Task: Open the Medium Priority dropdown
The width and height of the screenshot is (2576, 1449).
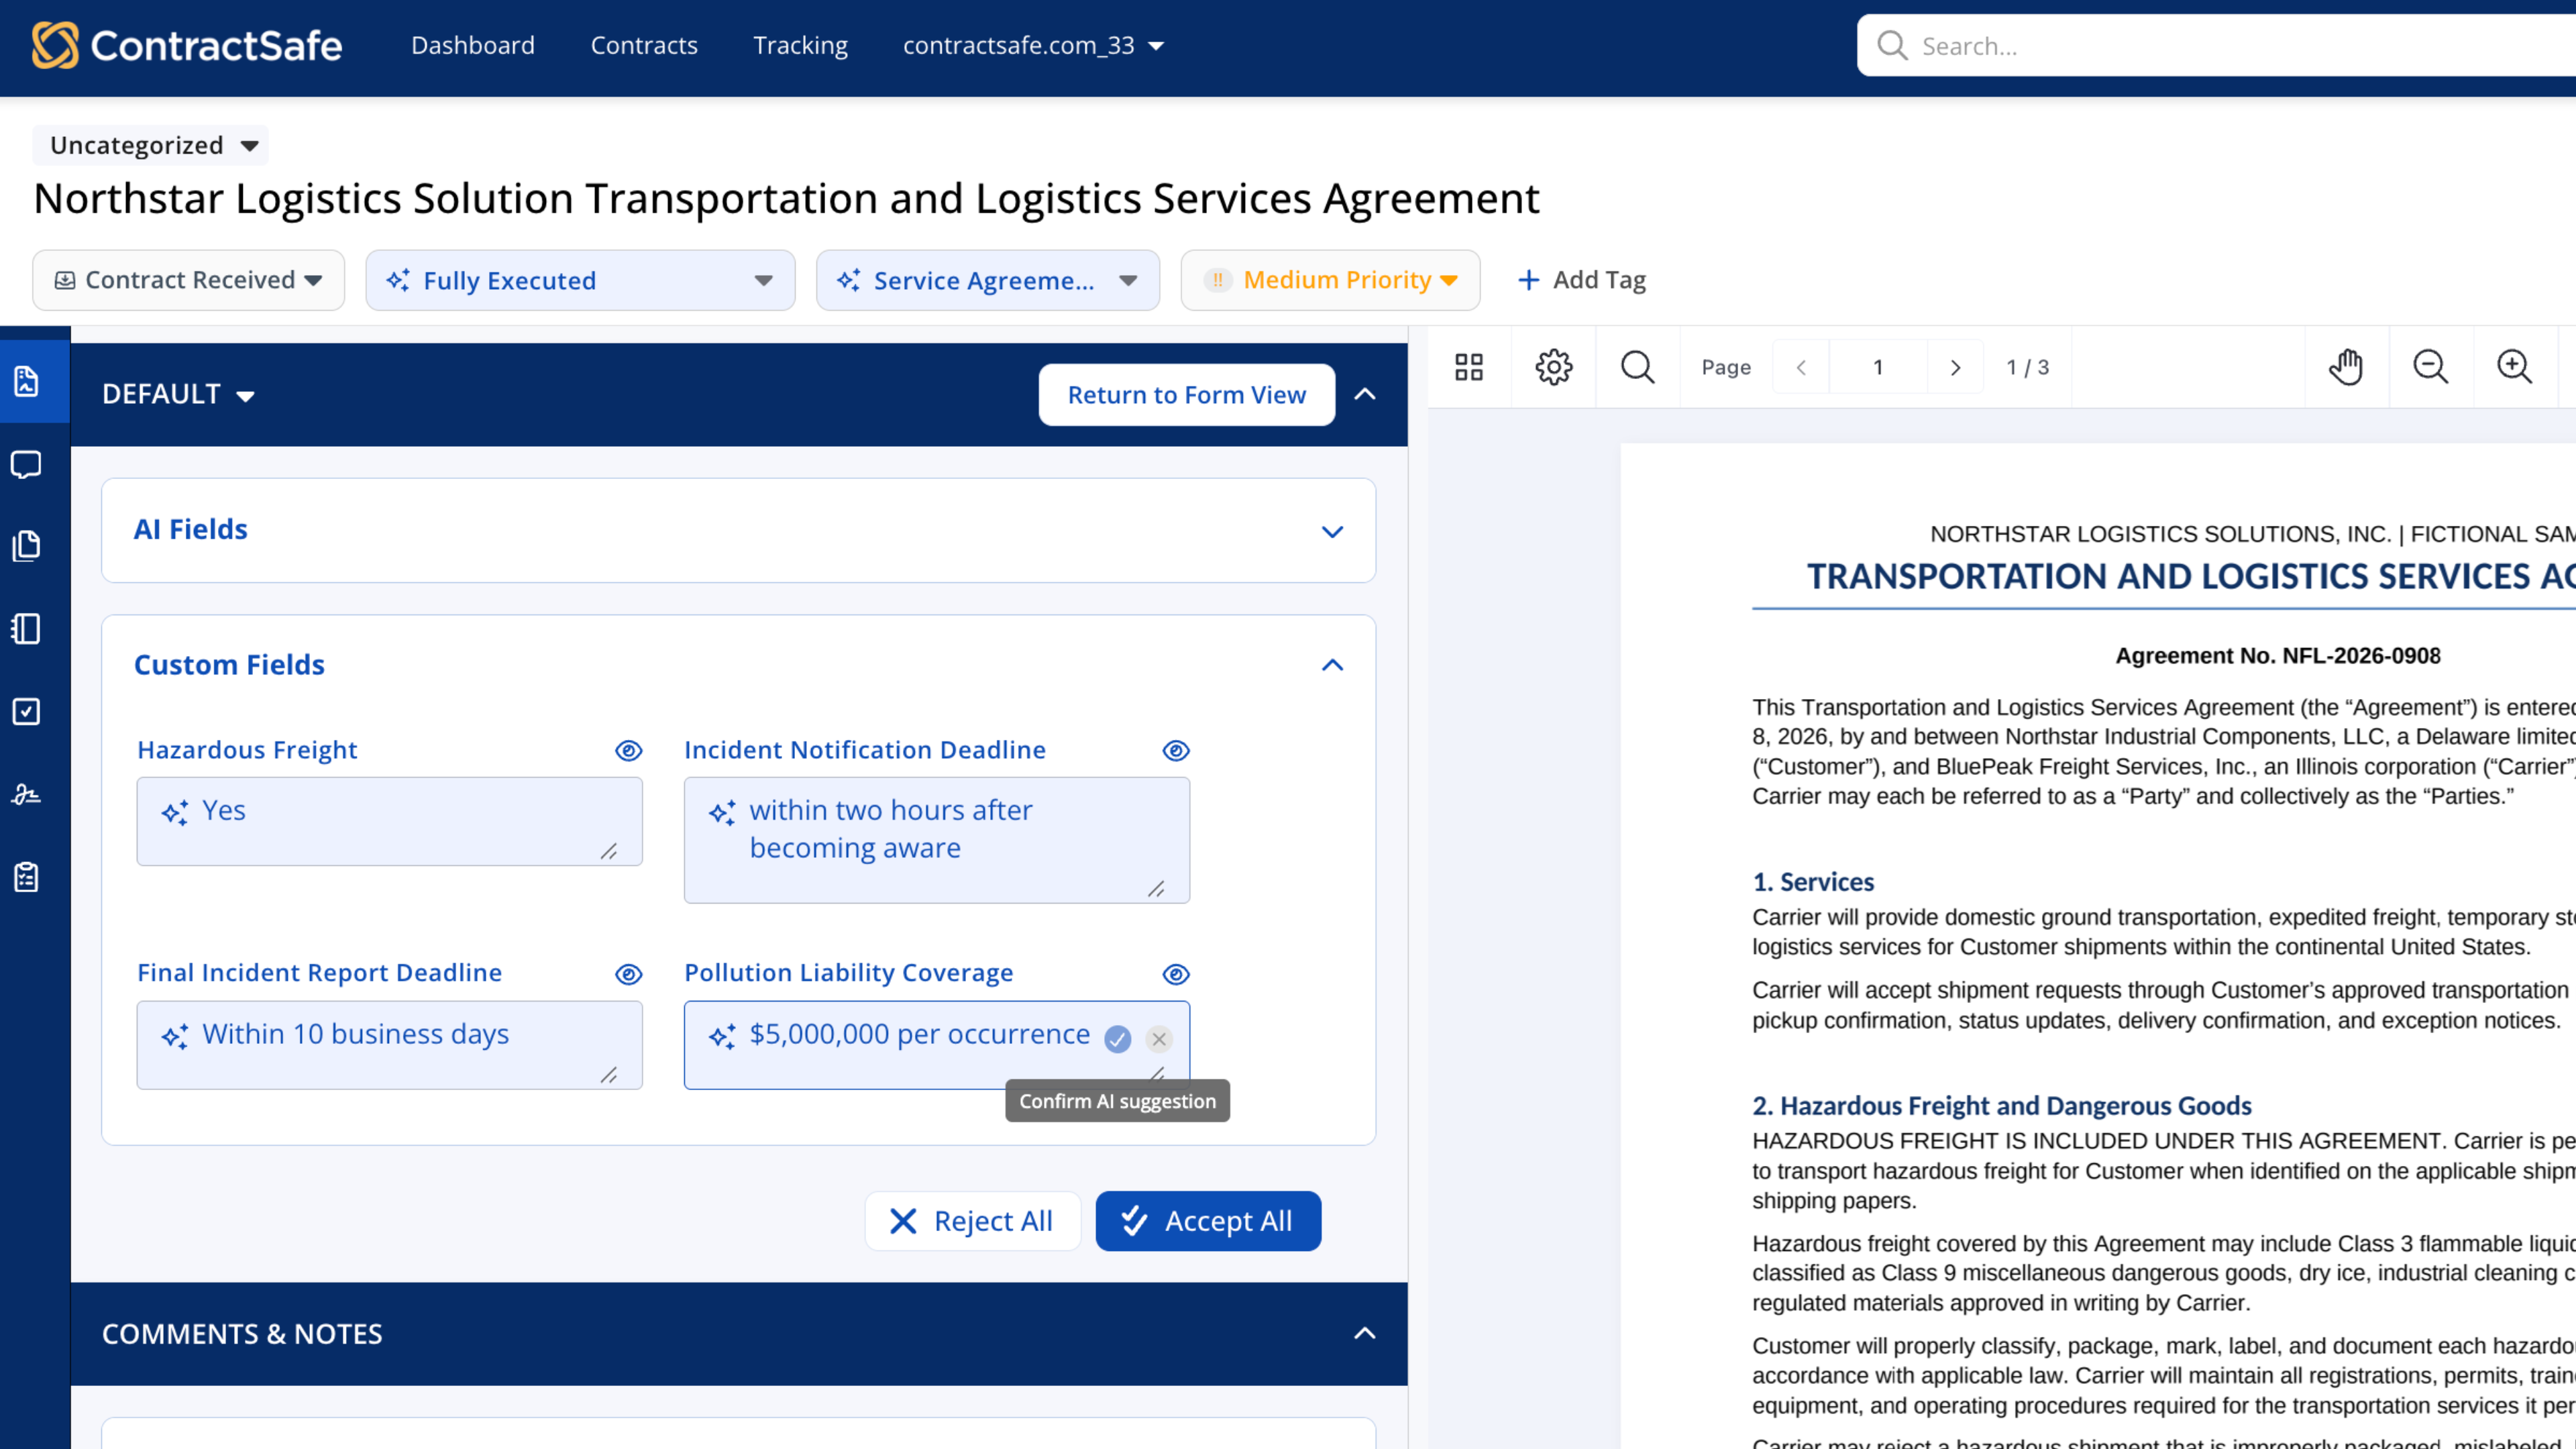Action: (x=1330, y=280)
